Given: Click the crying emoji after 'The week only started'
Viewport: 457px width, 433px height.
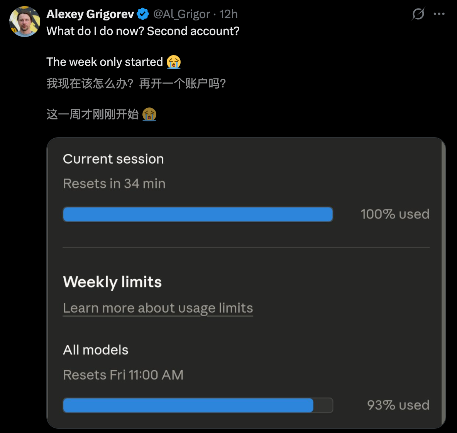Looking at the screenshot, I should 174,62.
